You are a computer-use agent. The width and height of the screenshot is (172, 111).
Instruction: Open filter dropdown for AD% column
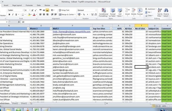[x=123, y=29]
